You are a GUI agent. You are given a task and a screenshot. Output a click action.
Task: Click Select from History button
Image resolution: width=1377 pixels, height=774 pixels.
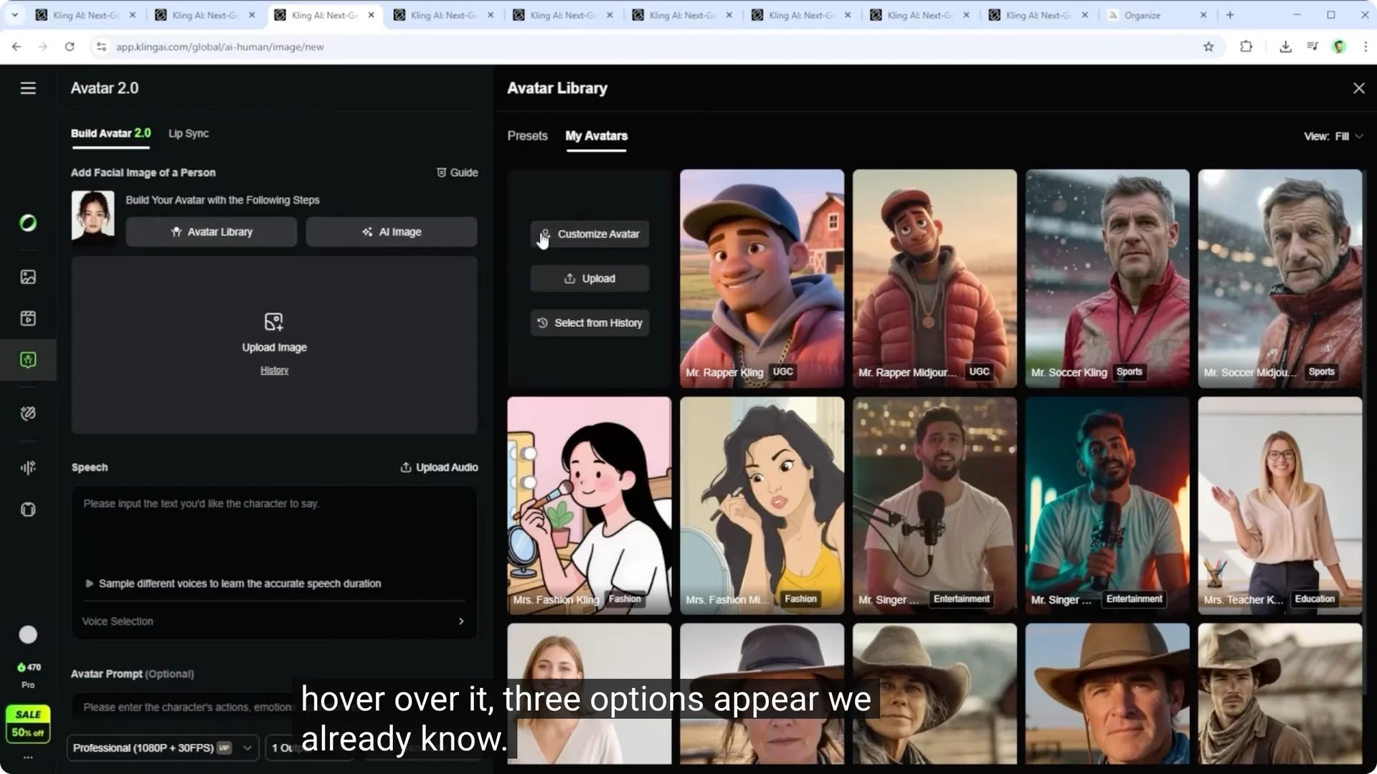[x=590, y=322]
